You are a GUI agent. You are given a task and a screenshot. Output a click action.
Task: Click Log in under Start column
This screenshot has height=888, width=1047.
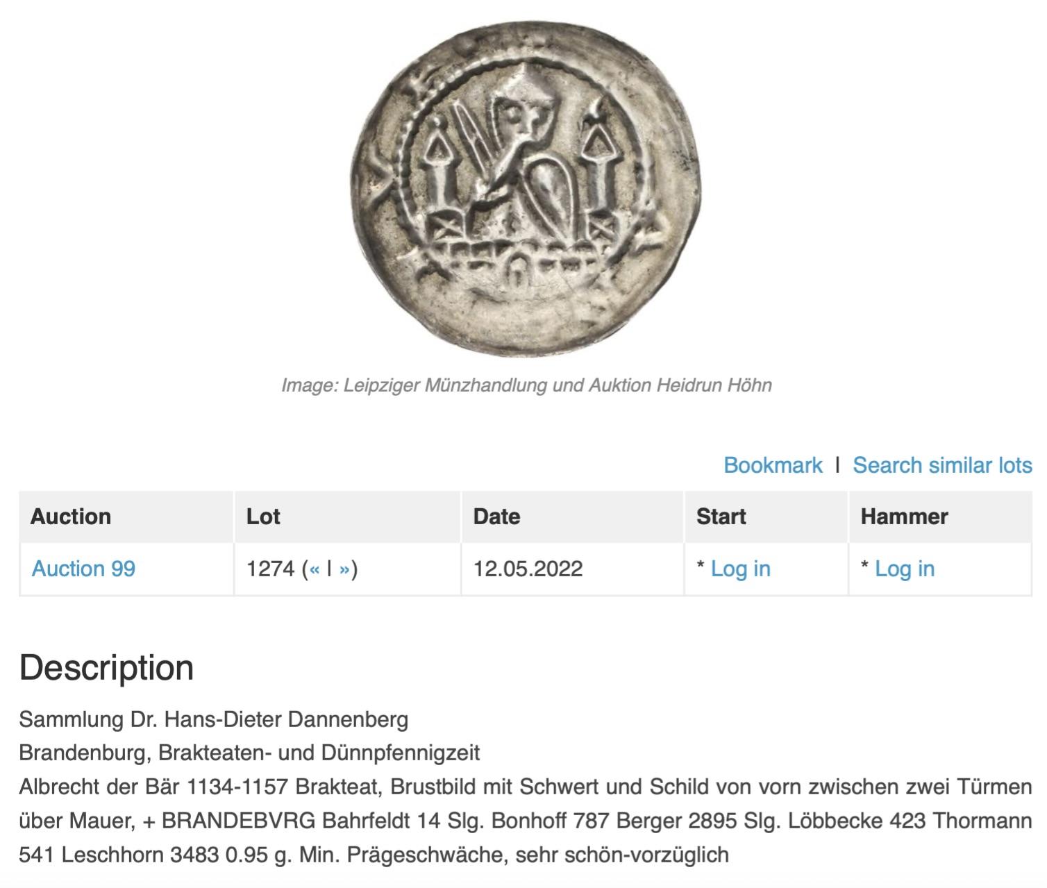[x=740, y=569]
